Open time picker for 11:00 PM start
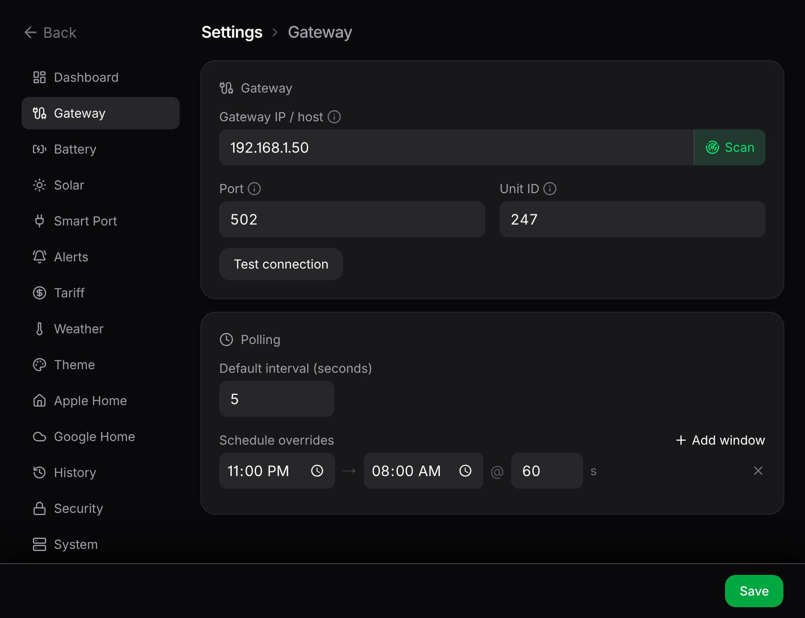The image size is (805, 618). click(317, 471)
